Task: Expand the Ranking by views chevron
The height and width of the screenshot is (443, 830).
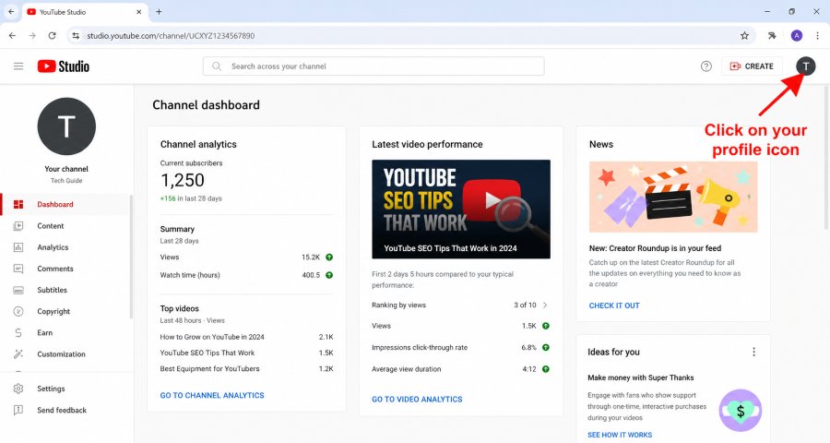Action: pyautogui.click(x=545, y=305)
